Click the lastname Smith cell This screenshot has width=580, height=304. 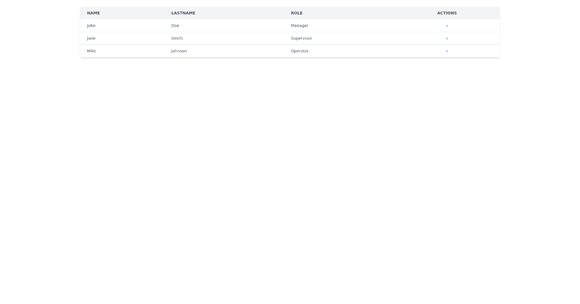click(177, 38)
